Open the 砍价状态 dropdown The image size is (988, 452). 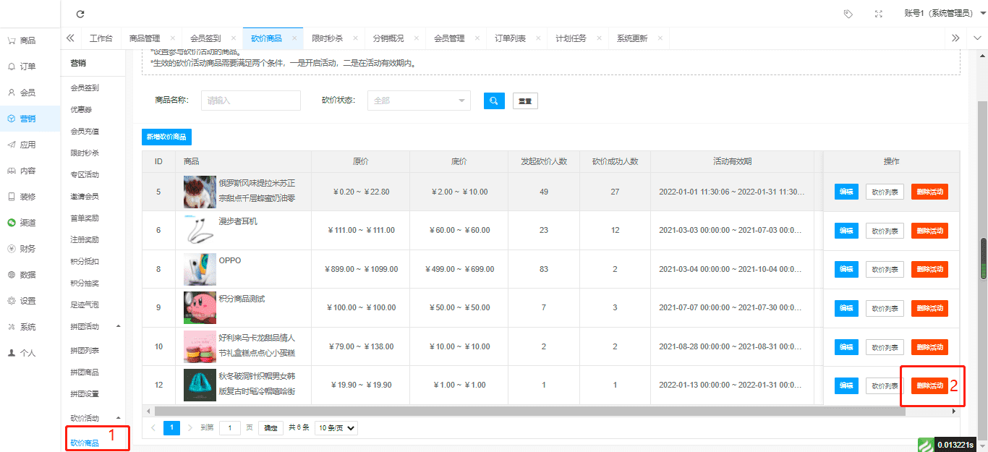coord(419,101)
